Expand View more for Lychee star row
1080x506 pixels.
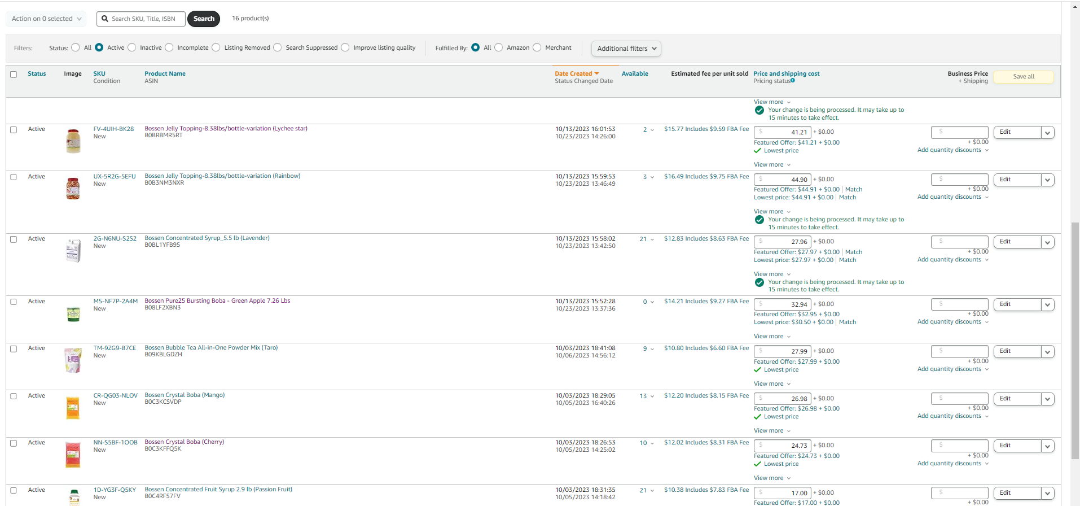(772, 165)
